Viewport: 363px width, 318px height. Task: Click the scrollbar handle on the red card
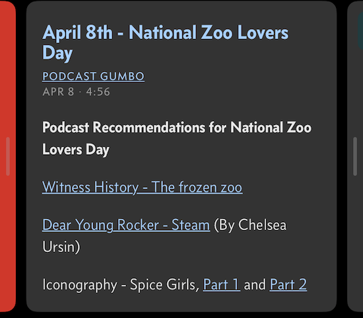pyautogui.click(x=8, y=156)
